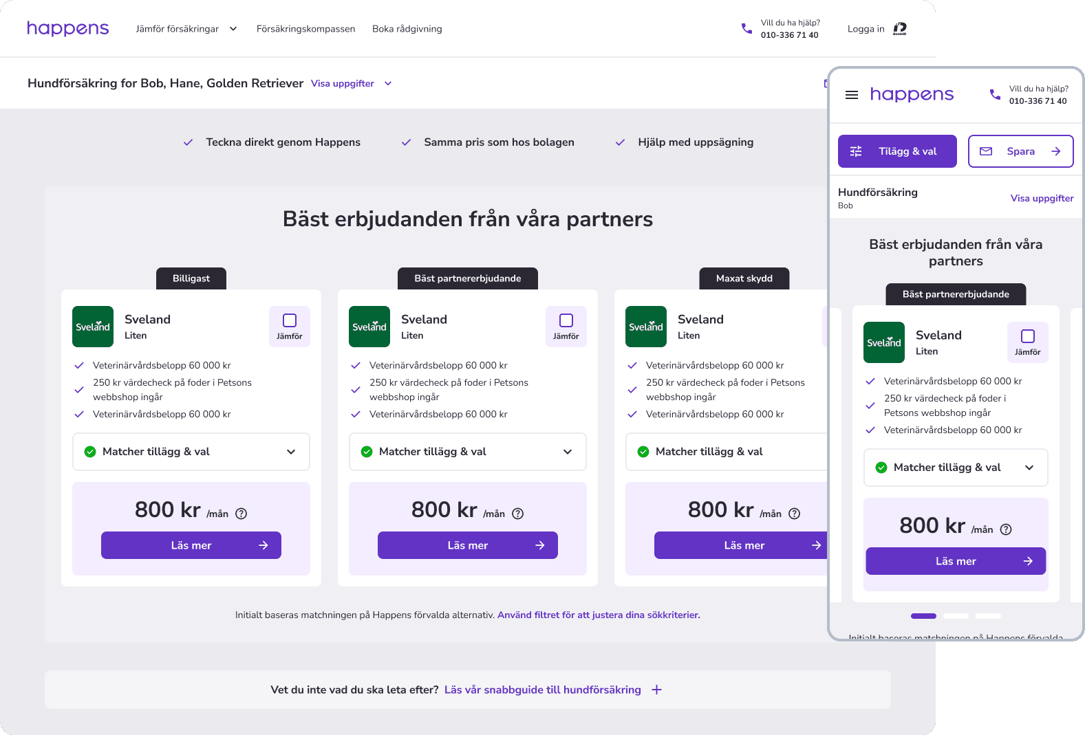Tick the Jämför checkbox in the mobile card
Image resolution: width=1085 pixels, height=735 pixels.
[1028, 336]
